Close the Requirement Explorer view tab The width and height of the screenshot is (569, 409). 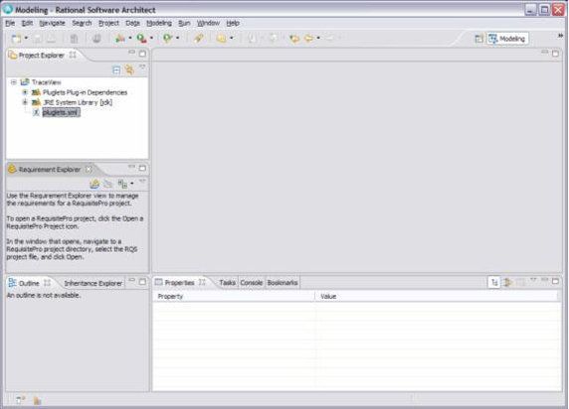point(89,169)
